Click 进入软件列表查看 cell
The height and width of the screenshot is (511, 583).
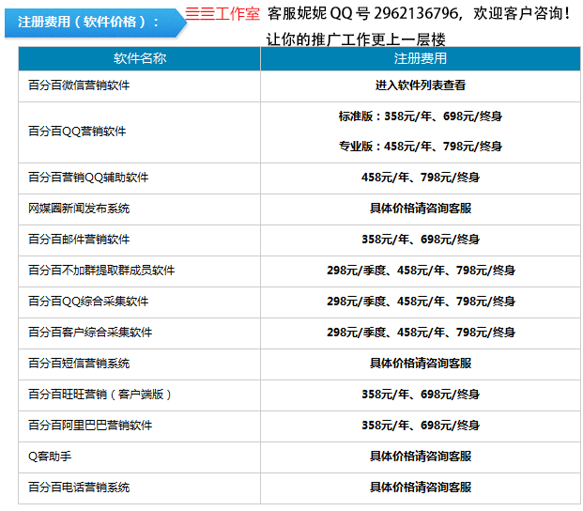tap(421, 85)
